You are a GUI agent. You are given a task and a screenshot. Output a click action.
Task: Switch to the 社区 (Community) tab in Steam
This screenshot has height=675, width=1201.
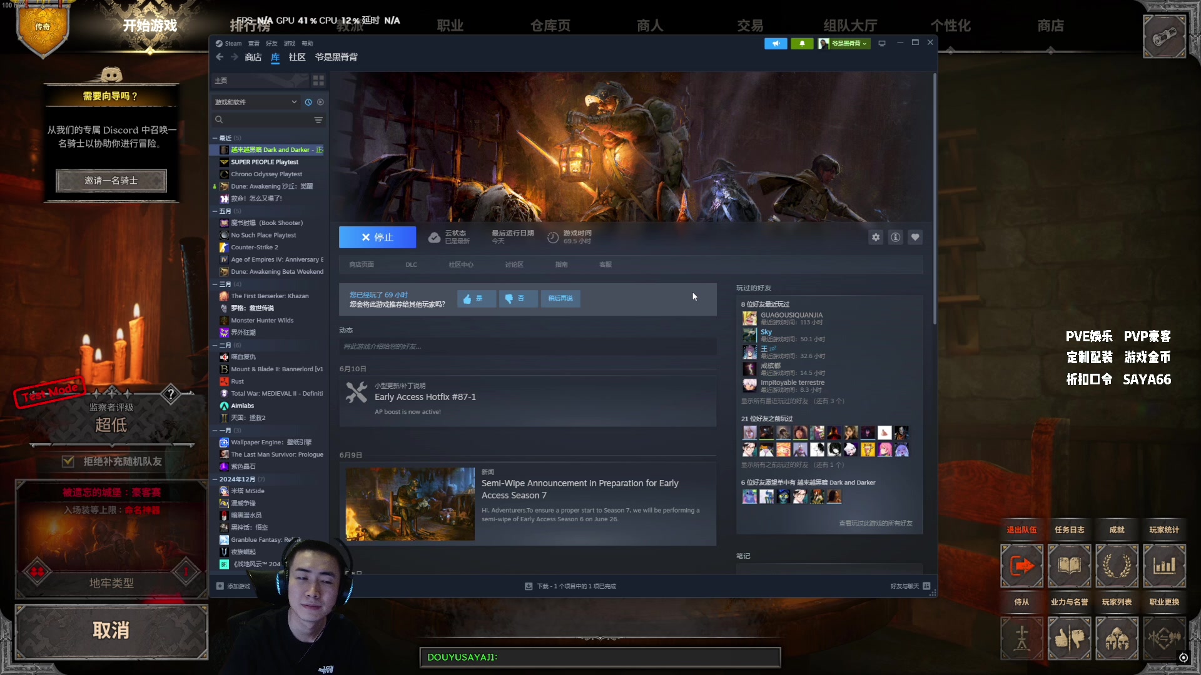[x=297, y=57]
